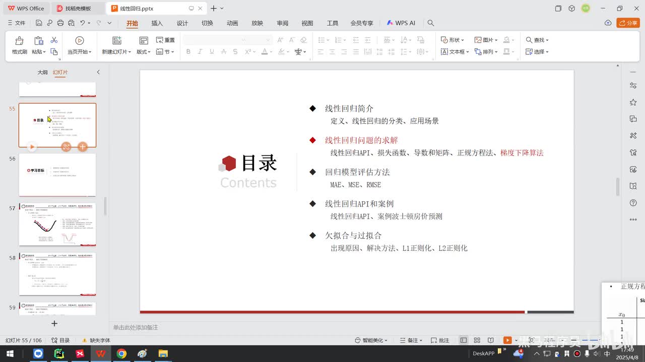Click the Print icon in quick access toolbar
645x362 pixels.
[x=60, y=23]
